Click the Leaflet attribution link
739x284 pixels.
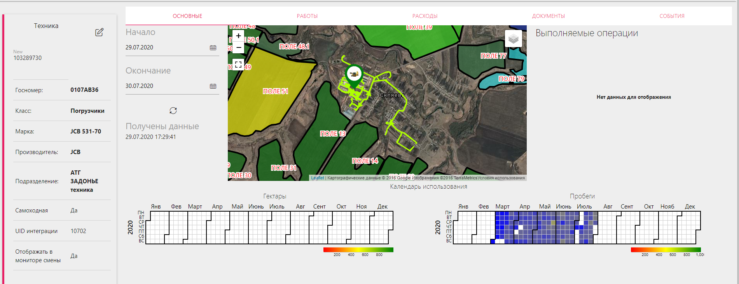pos(317,178)
